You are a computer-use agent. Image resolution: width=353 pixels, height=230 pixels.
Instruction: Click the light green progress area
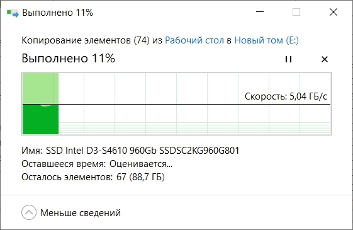pyautogui.click(x=40, y=88)
